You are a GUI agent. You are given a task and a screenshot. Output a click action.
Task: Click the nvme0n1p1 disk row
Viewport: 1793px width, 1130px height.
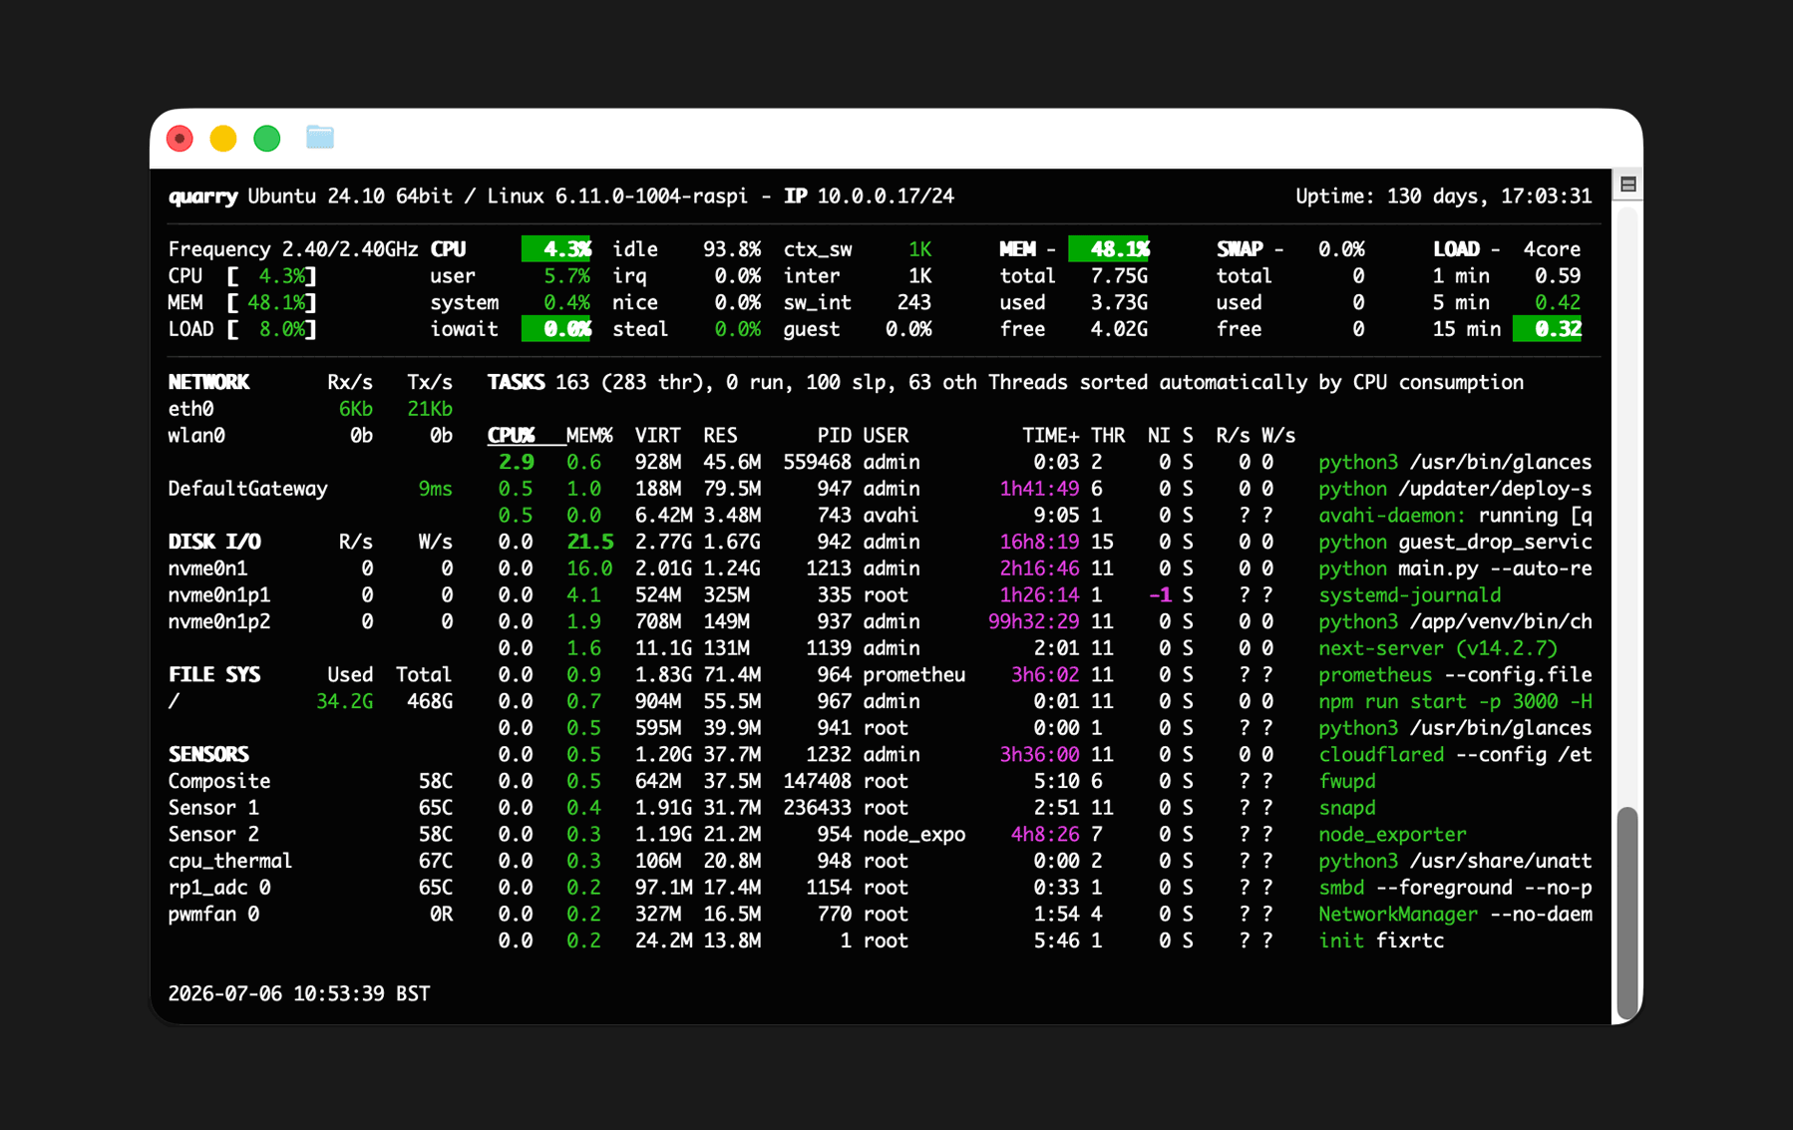point(310,595)
